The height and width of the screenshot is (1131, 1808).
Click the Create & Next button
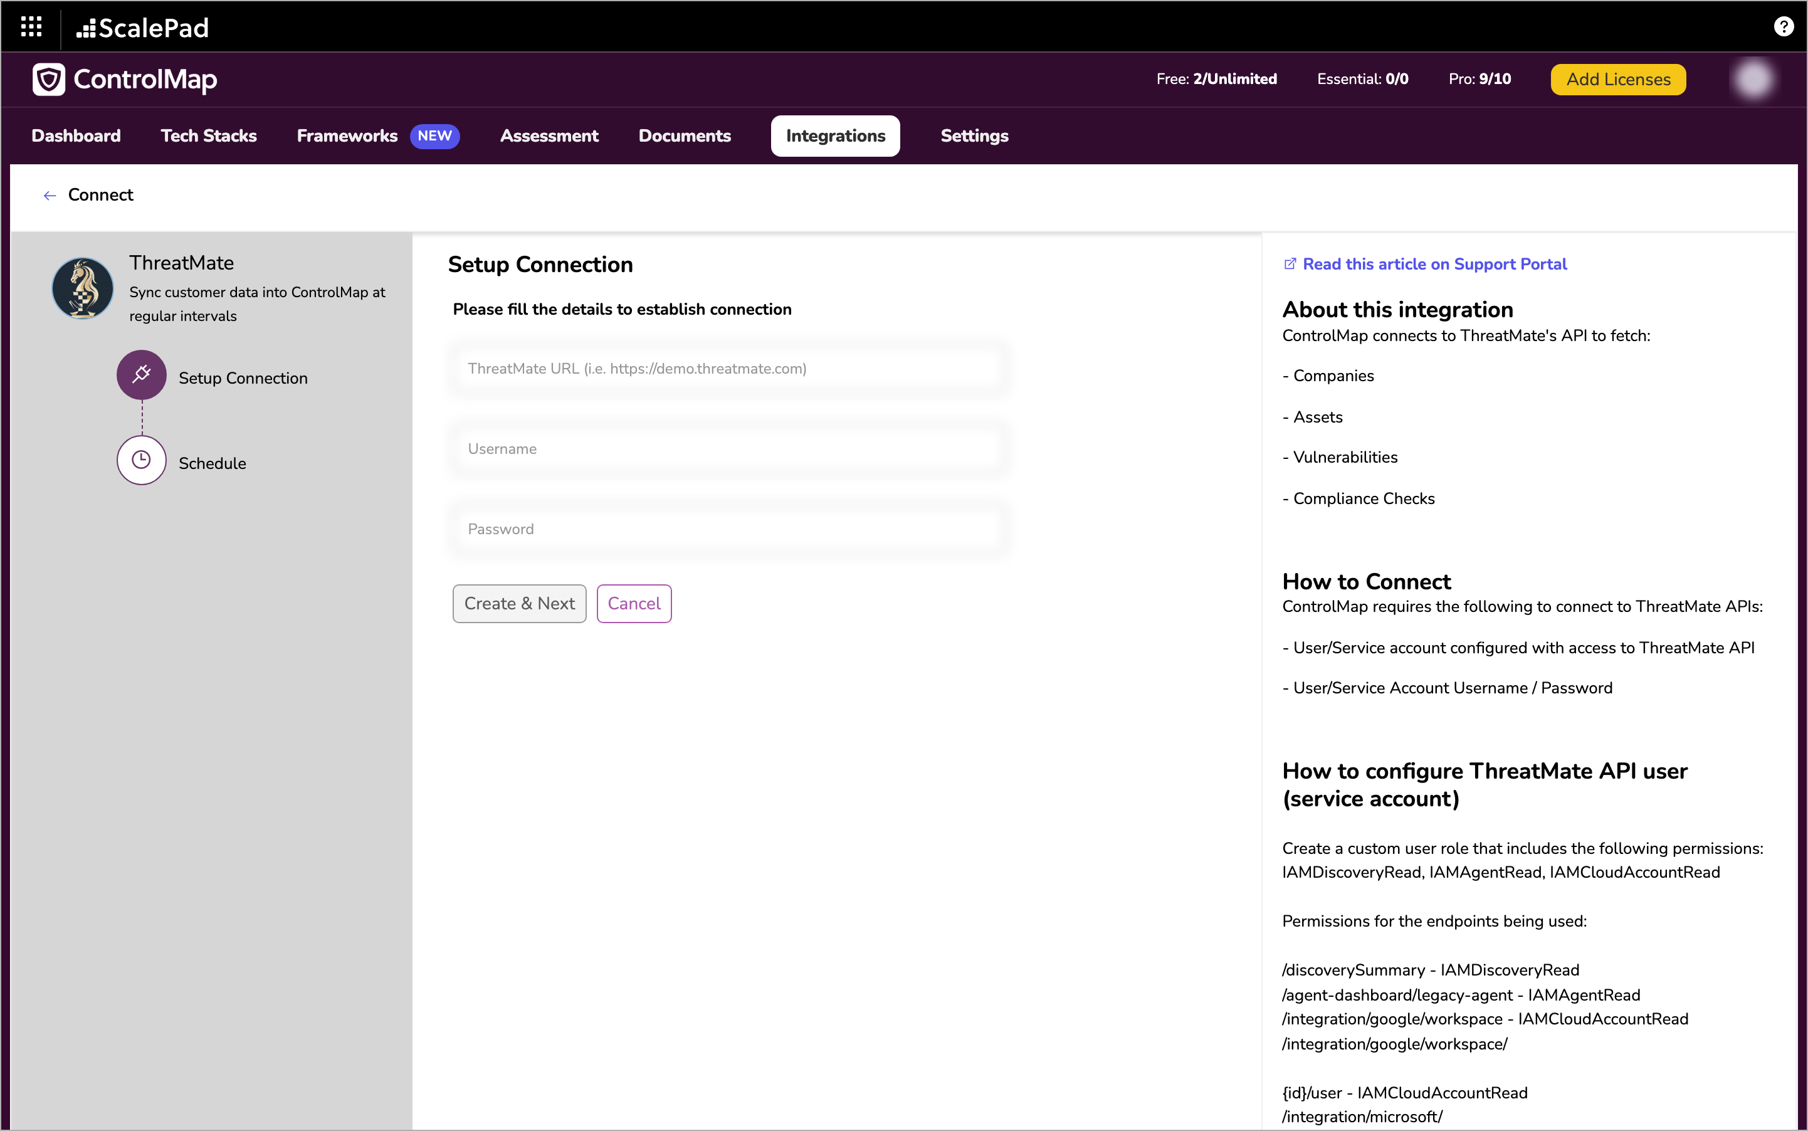(519, 604)
